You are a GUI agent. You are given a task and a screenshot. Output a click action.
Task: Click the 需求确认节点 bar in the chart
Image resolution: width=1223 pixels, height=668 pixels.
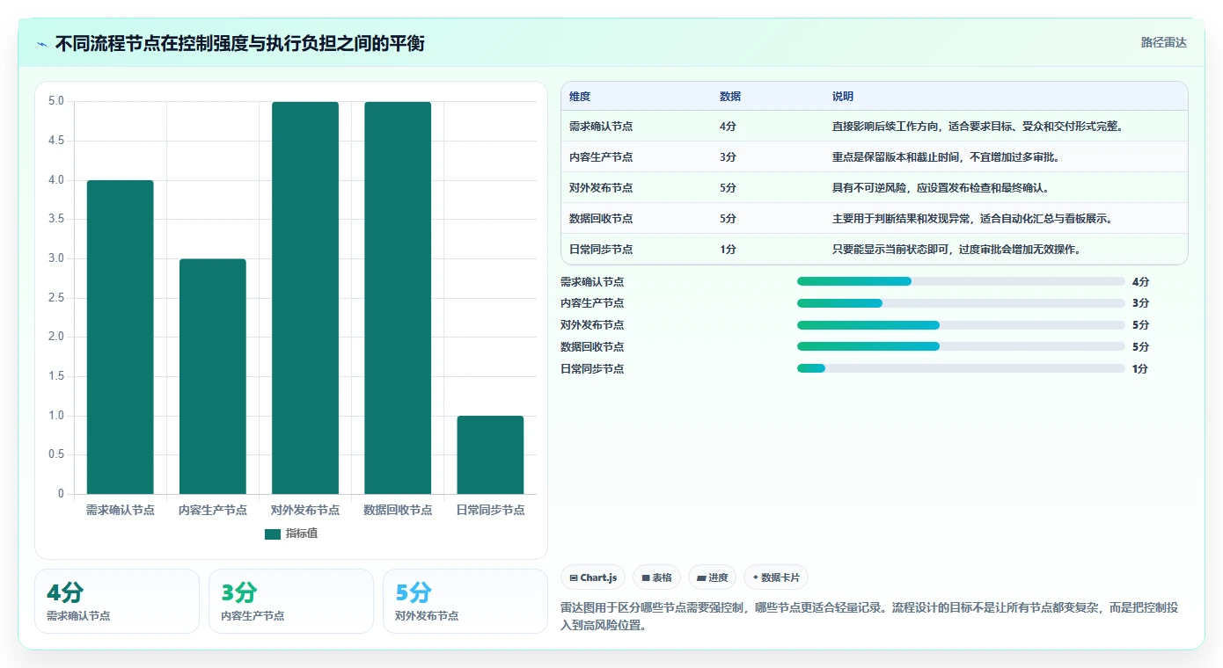121,337
